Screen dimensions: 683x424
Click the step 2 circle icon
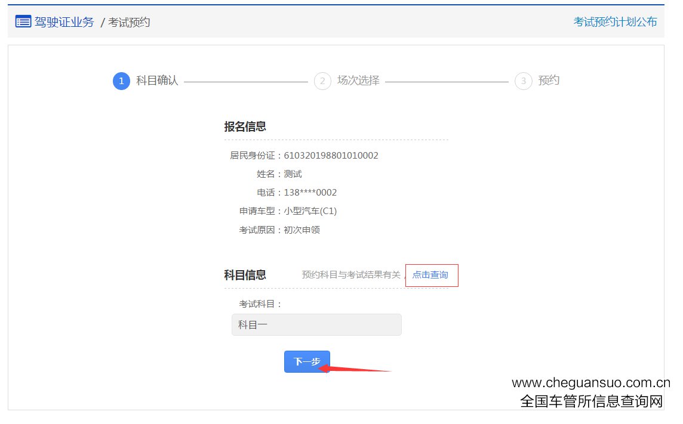click(x=322, y=81)
